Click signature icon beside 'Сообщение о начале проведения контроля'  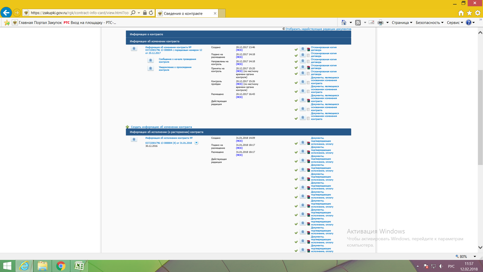pyautogui.click(x=150, y=60)
